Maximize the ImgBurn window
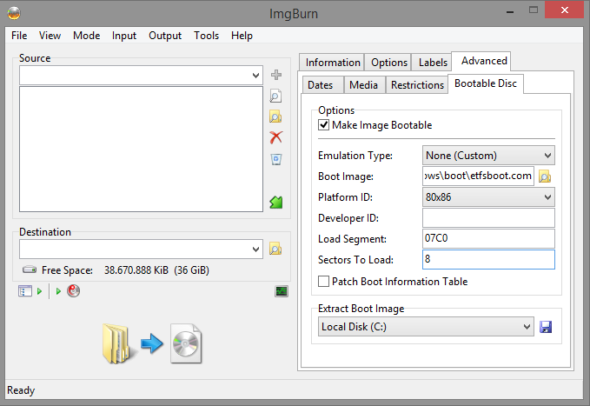Viewport: 590px width, 406px height. click(x=534, y=10)
